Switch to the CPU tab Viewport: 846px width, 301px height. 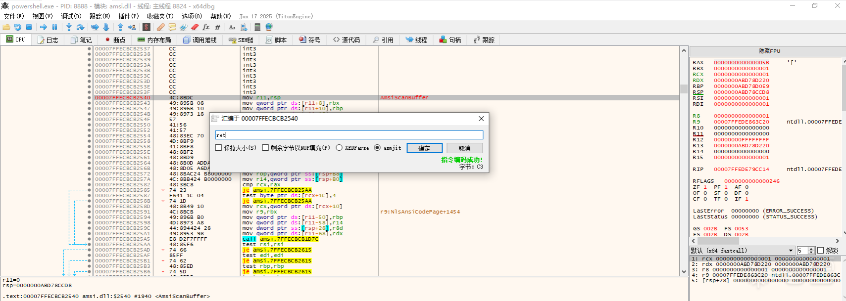[16, 40]
